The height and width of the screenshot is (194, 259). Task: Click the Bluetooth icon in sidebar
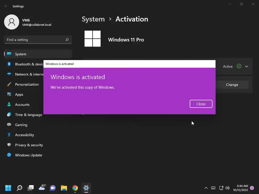tap(9, 64)
